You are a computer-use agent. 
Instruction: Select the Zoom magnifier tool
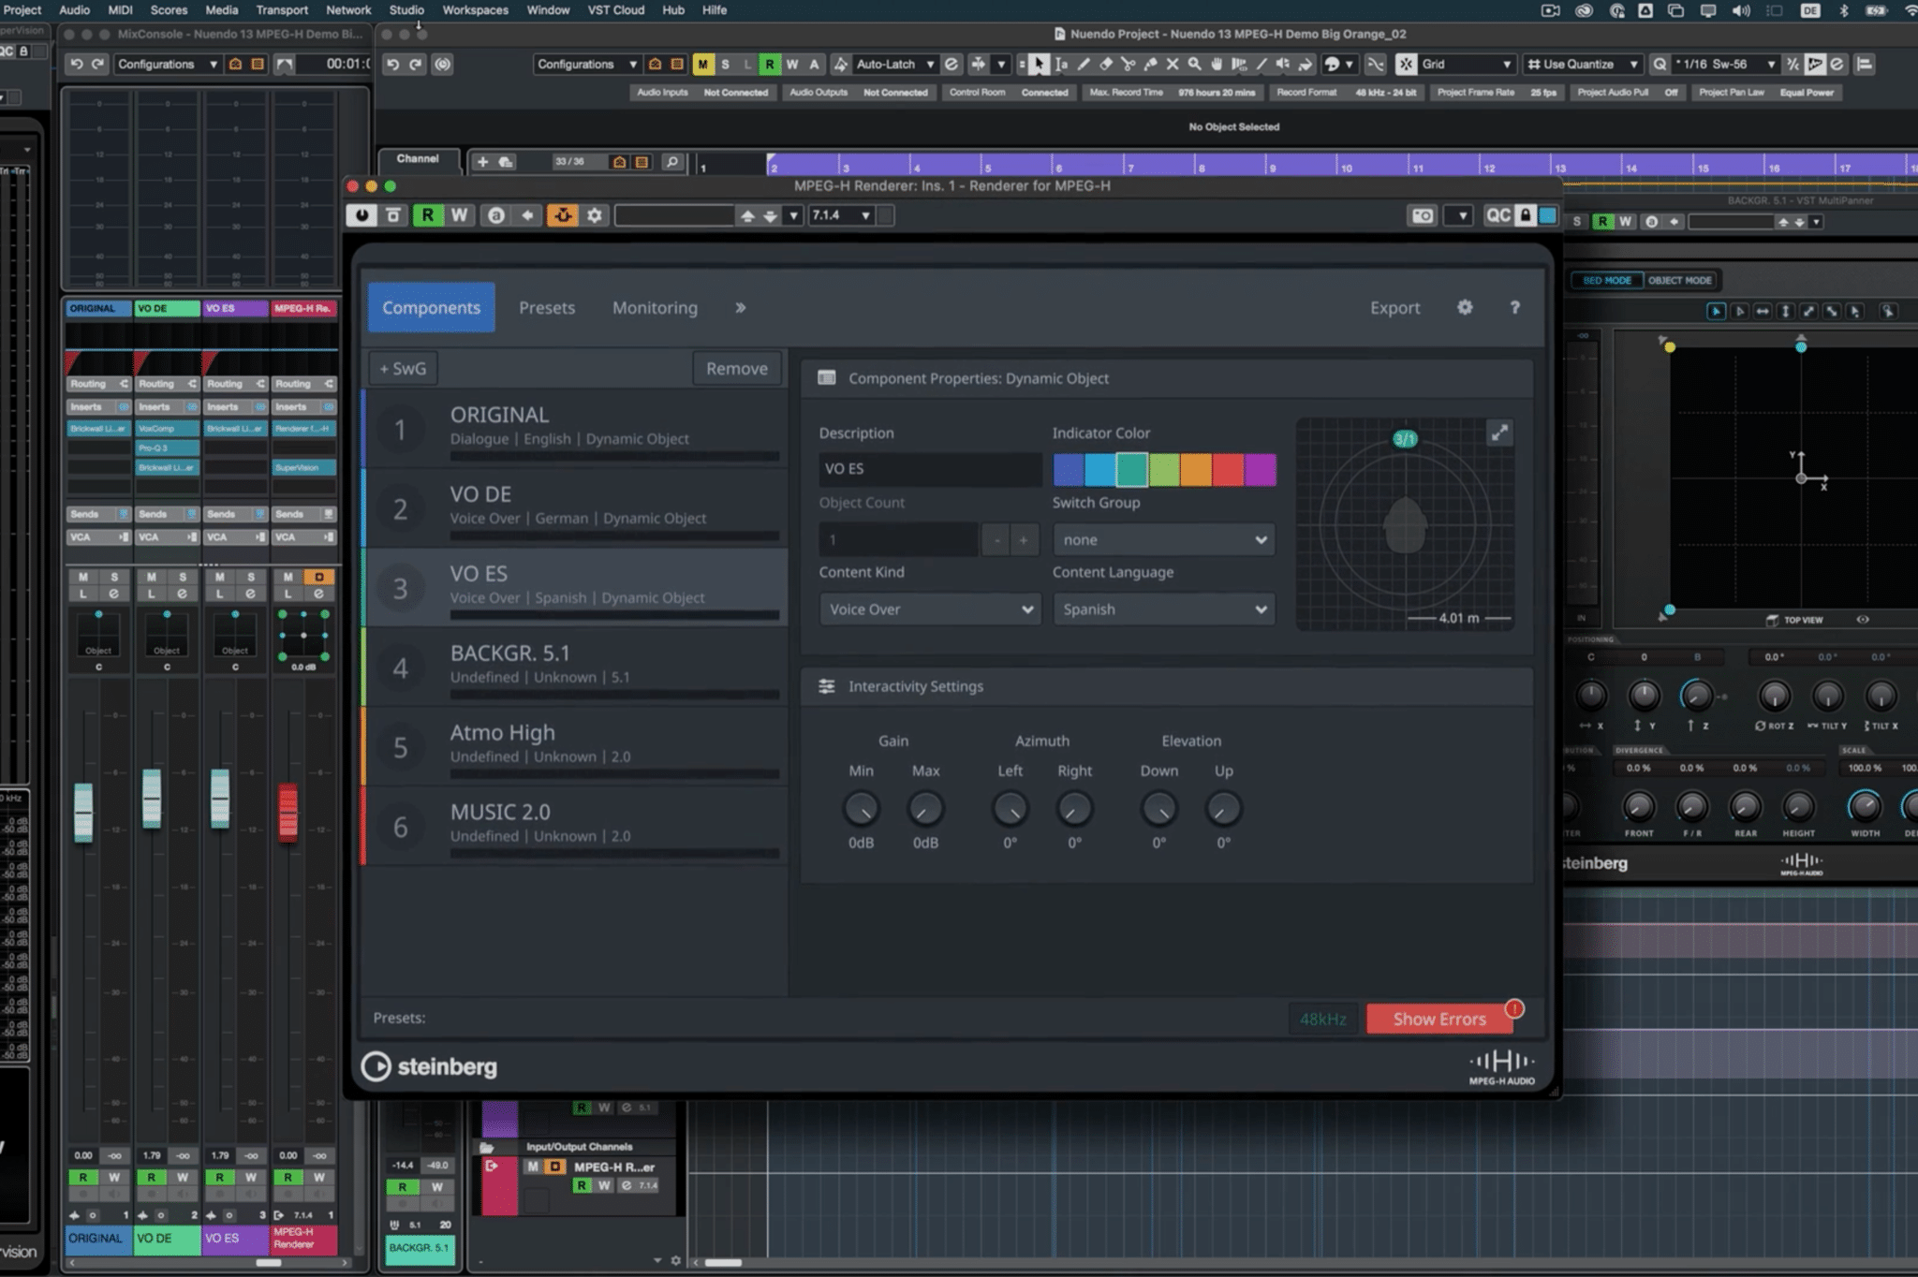pos(1194,64)
